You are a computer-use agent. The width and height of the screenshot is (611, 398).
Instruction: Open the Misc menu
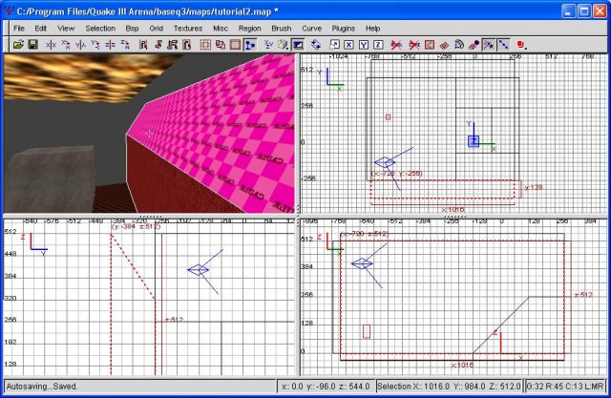coord(221,28)
